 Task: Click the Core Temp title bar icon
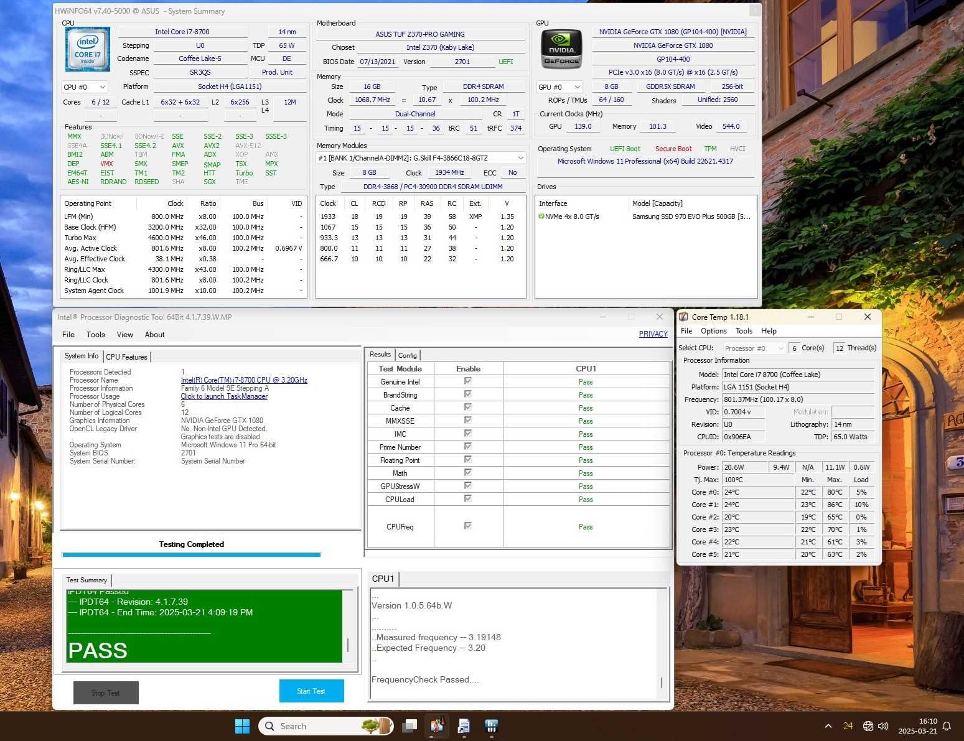[x=683, y=317]
